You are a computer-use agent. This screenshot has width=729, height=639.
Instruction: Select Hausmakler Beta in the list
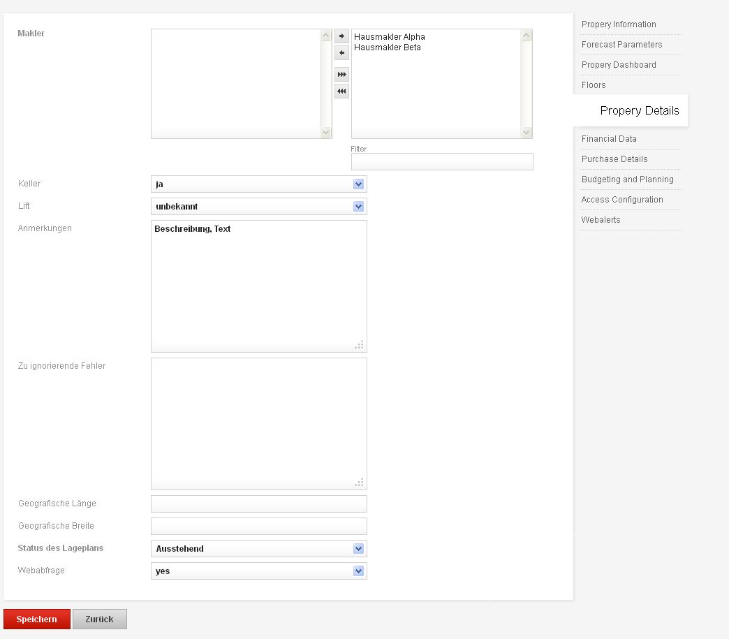coord(388,47)
